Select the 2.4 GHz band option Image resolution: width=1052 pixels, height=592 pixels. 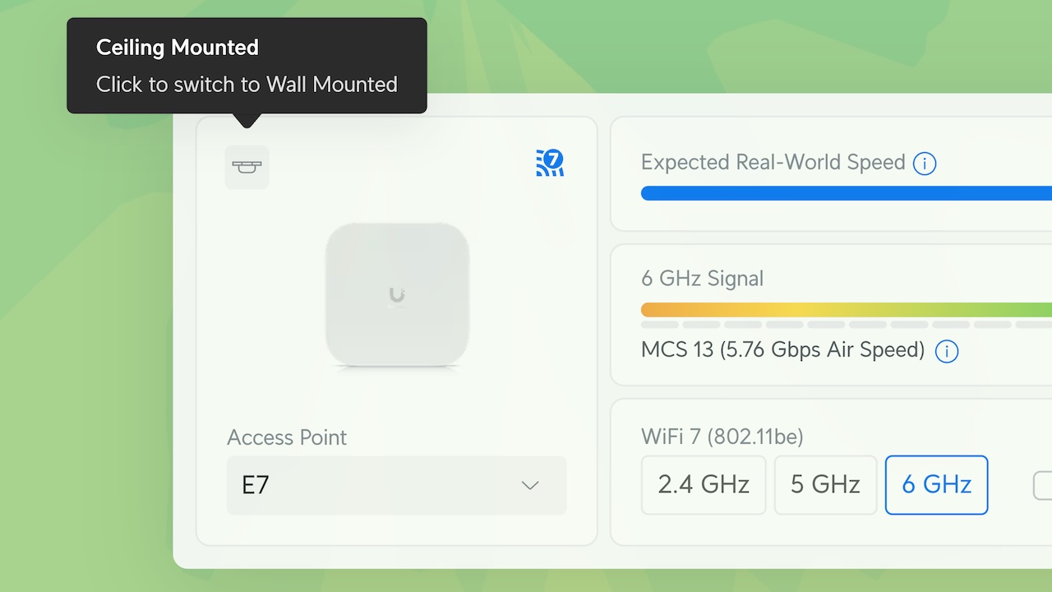tap(704, 485)
